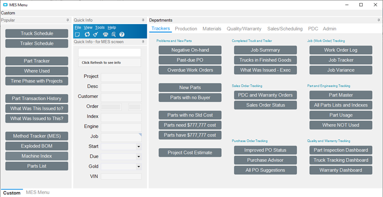This screenshot has height=197, width=383.
Task: Expand the Start date dropdown
Action: tap(139, 147)
